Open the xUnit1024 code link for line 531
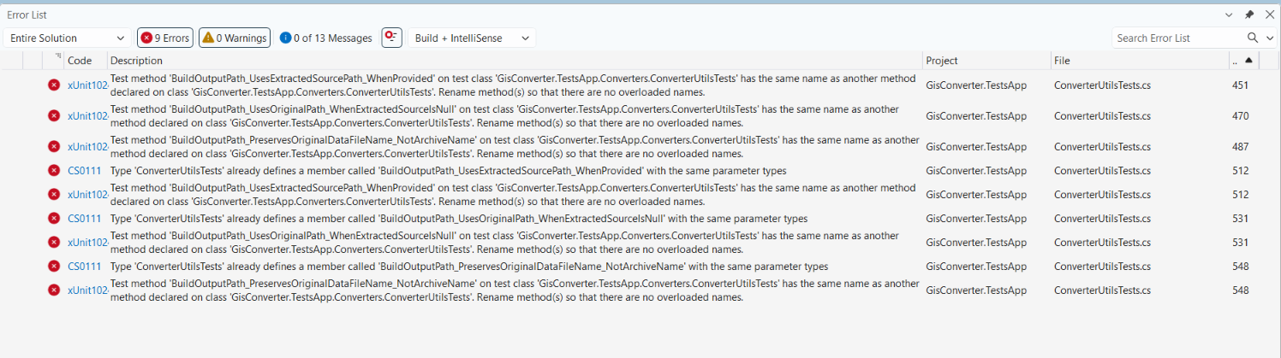Screen dimensions: 1281x358 87,243
